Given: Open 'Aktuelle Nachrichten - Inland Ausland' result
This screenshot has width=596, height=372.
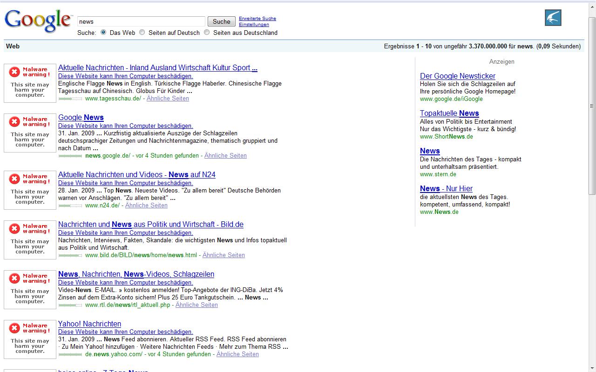Looking at the screenshot, I should pos(158,68).
